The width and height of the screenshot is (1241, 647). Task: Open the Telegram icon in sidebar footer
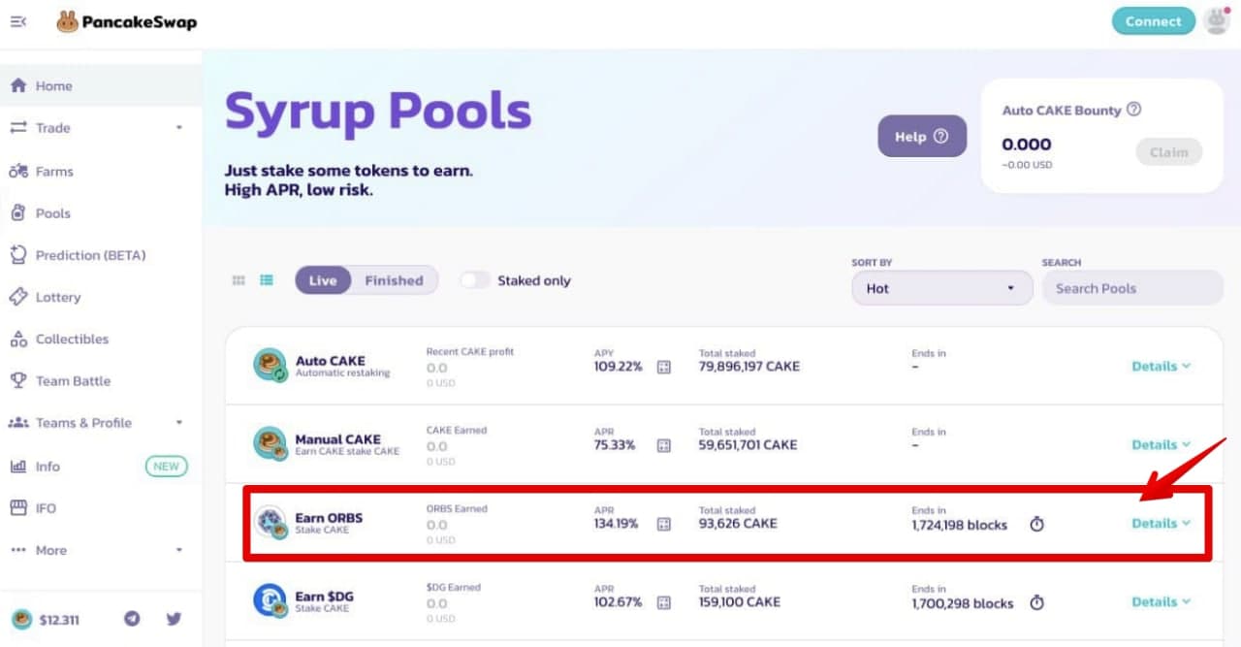[133, 619]
